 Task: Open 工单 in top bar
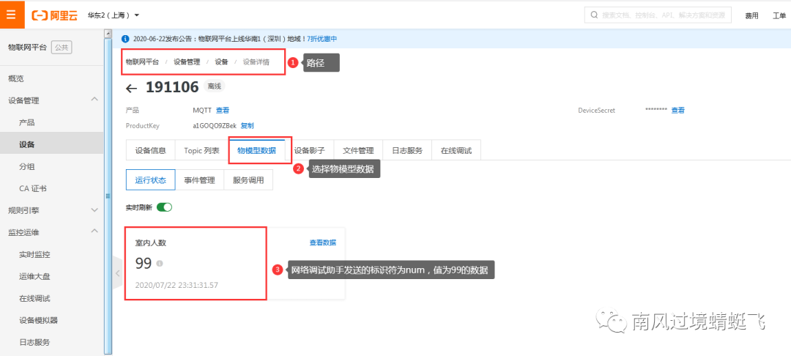(x=779, y=15)
